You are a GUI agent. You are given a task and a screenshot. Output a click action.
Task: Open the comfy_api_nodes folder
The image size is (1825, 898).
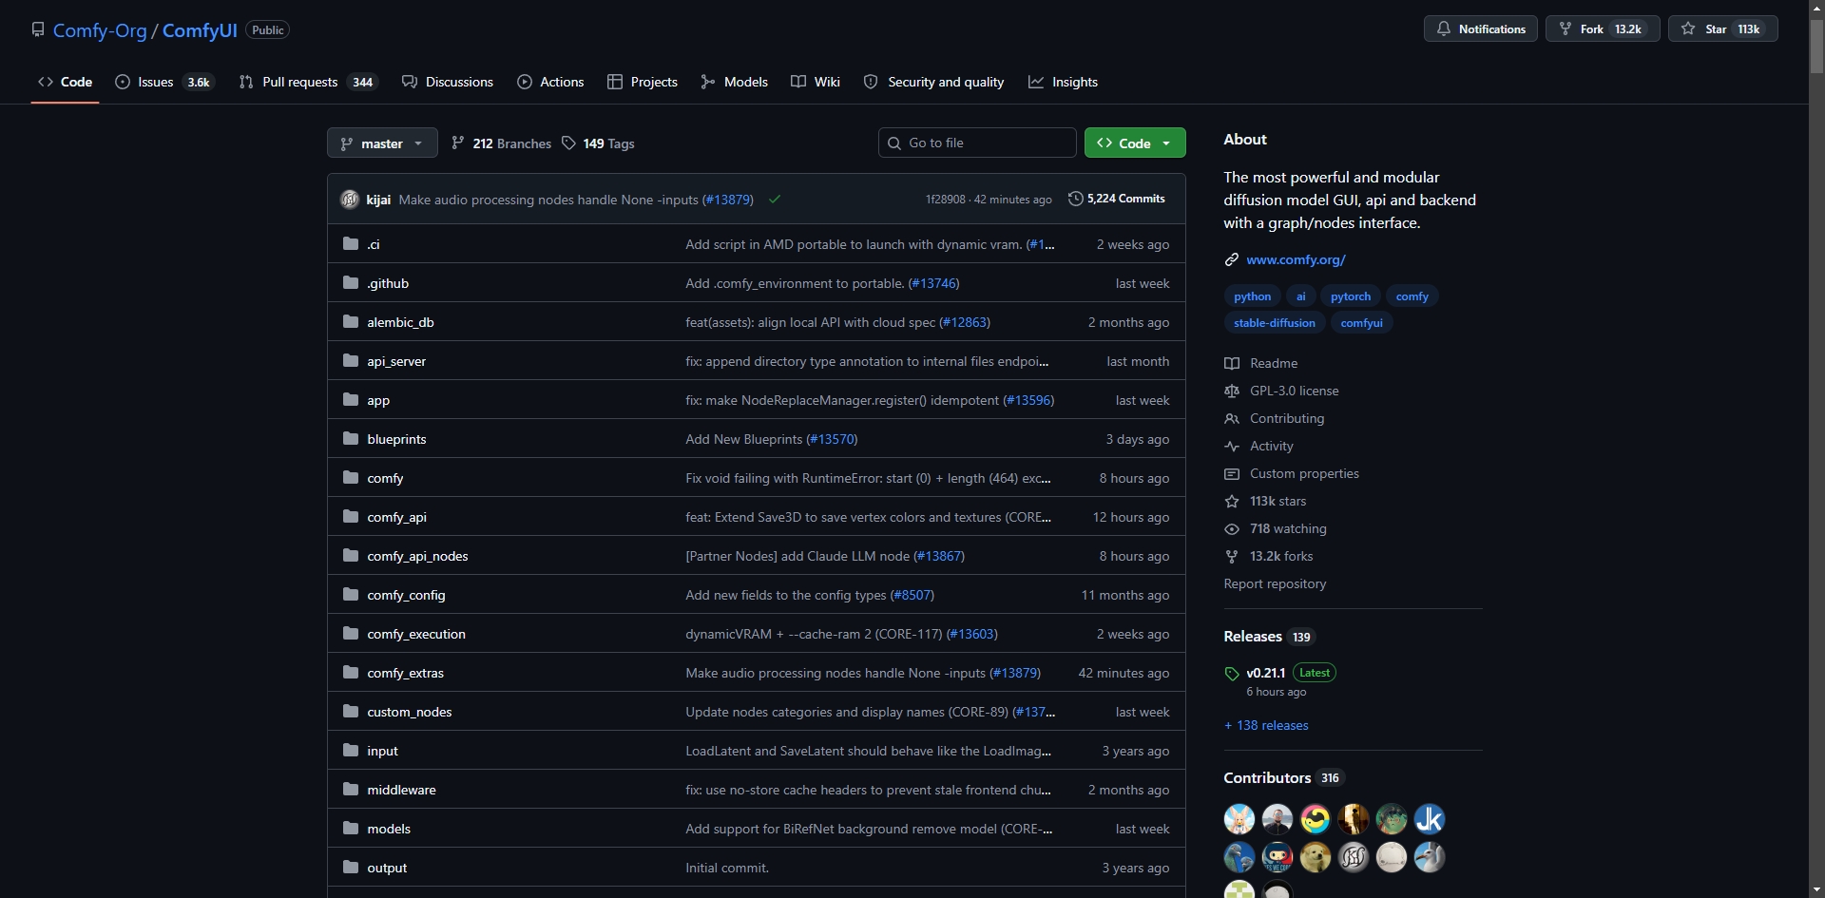[x=417, y=556]
